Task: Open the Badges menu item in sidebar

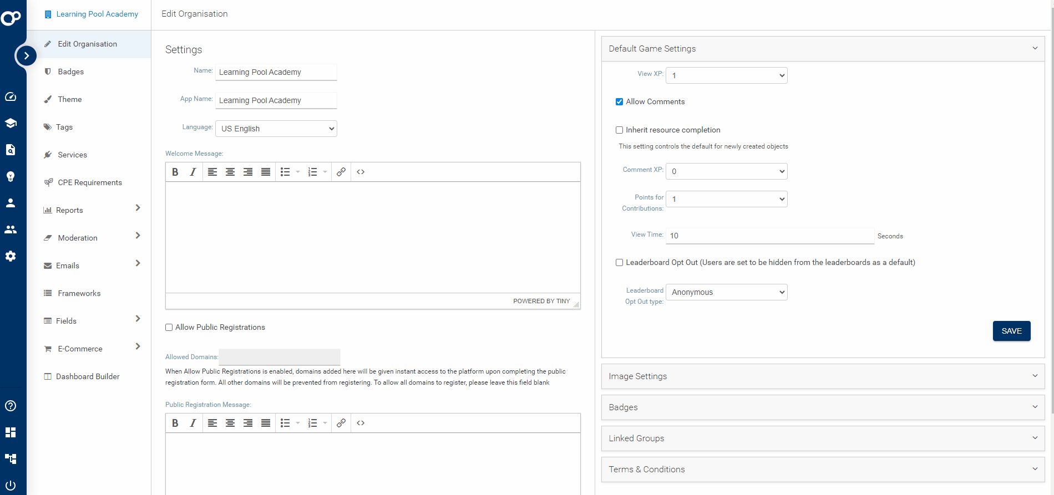Action: tap(70, 72)
